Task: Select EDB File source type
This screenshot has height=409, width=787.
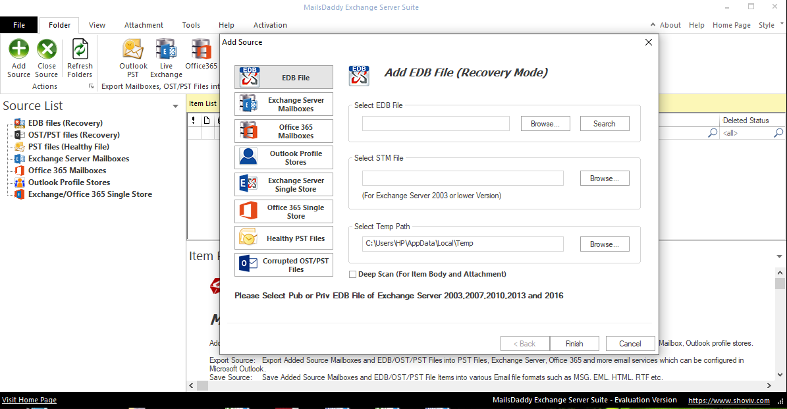Action: tap(284, 77)
